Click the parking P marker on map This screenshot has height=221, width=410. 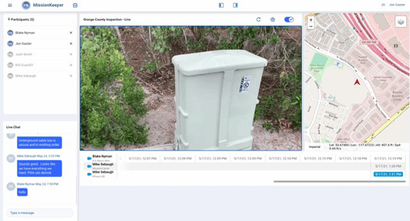point(338,64)
